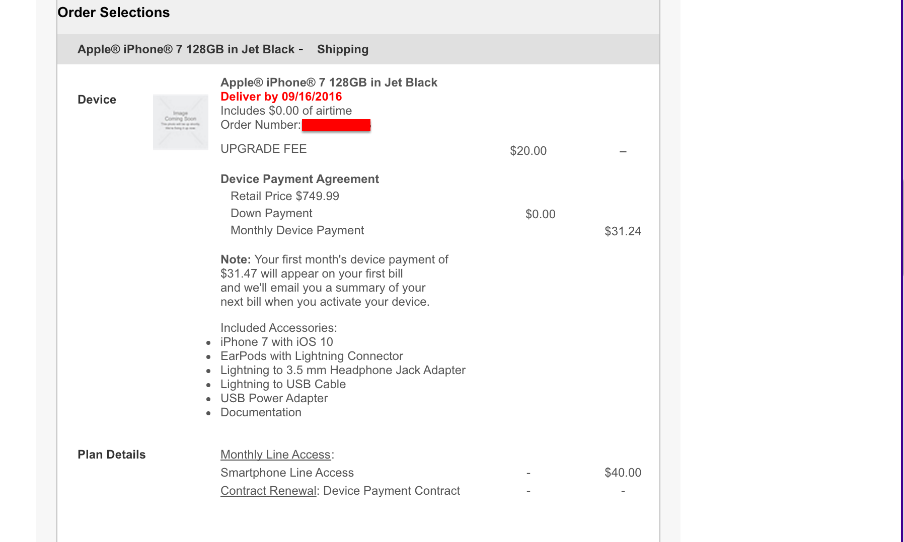Image resolution: width=904 pixels, height=542 pixels.
Task: Click the Note about first month's payment
Action: point(334,281)
